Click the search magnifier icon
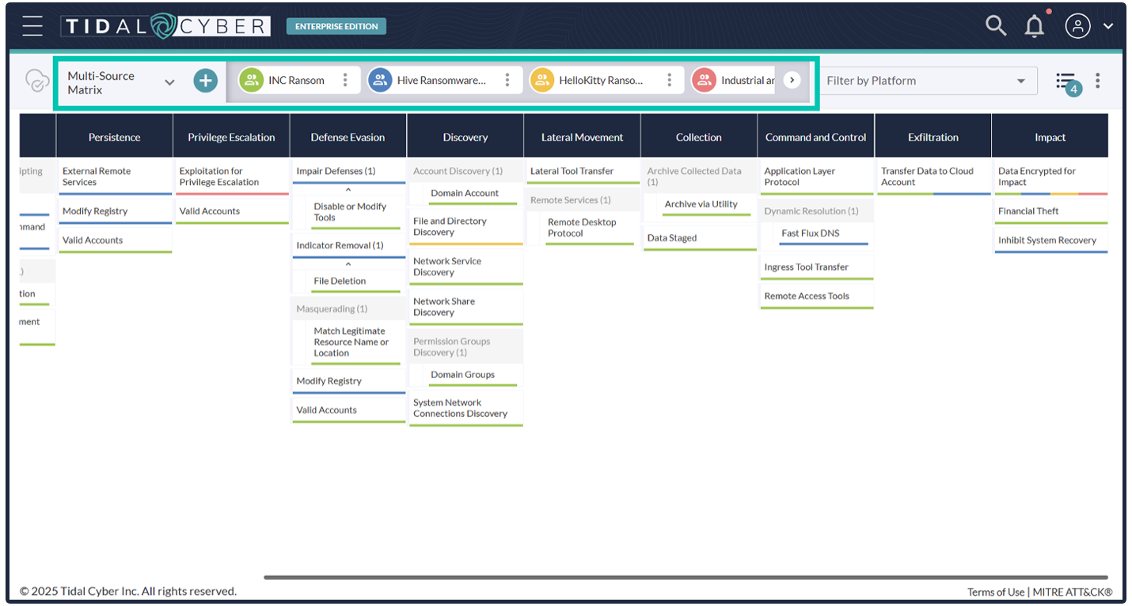This screenshot has width=1132, height=606. click(x=995, y=25)
